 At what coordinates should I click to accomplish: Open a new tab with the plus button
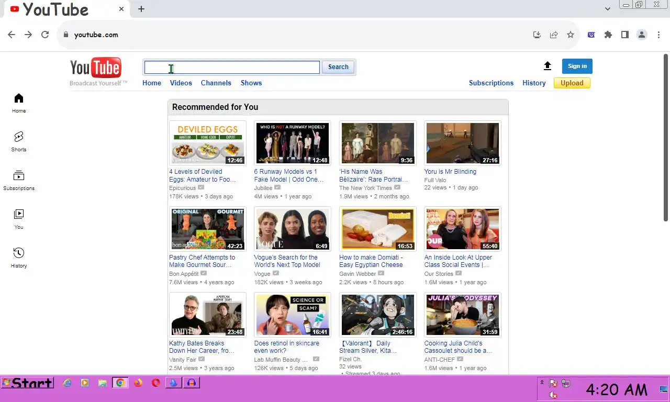click(x=141, y=9)
